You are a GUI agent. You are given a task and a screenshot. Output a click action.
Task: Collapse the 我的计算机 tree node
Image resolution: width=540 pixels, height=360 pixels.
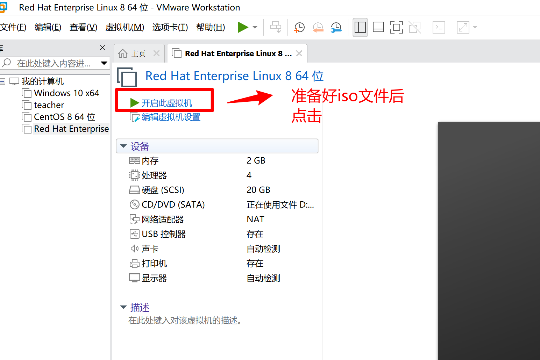tap(2, 81)
